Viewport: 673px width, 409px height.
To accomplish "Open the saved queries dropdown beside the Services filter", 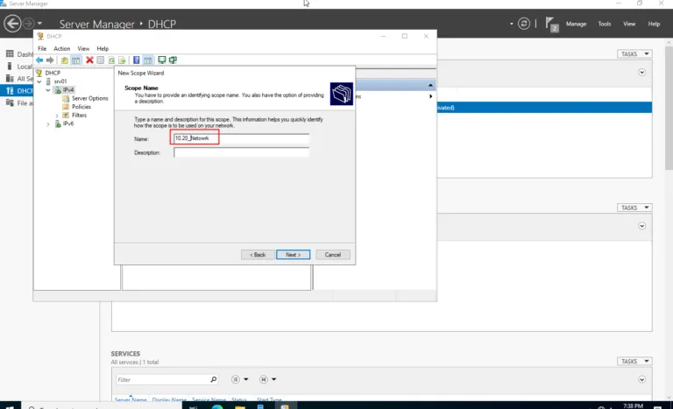I will pyautogui.click(x=267, y=379).
